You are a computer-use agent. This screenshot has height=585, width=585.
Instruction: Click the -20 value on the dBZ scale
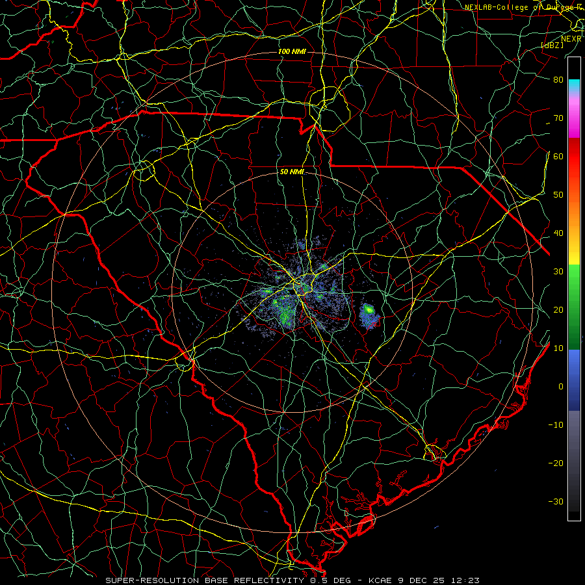coord(556,463)
